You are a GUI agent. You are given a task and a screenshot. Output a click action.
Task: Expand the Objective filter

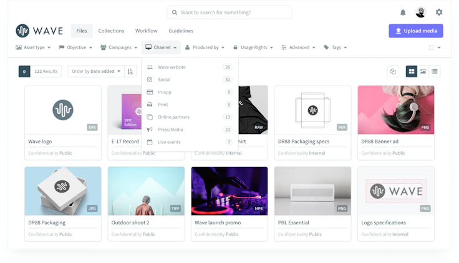[75, 47]
